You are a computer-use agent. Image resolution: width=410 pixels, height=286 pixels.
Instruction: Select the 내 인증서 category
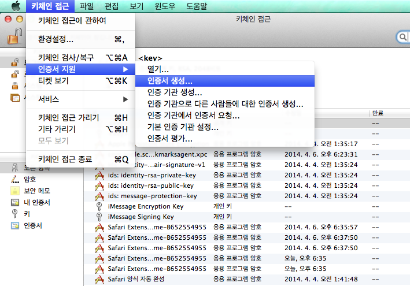37,202
